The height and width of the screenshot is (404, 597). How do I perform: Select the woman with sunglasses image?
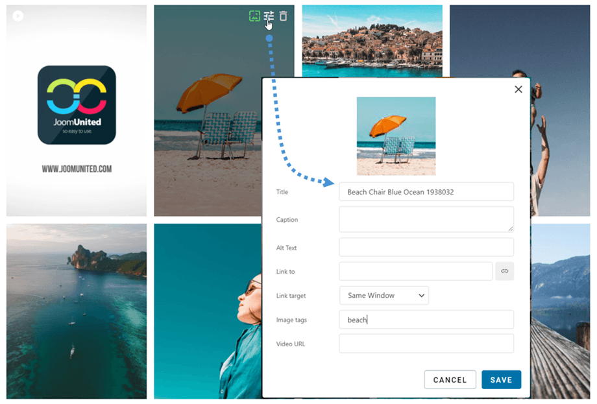(x=208, y=311)
